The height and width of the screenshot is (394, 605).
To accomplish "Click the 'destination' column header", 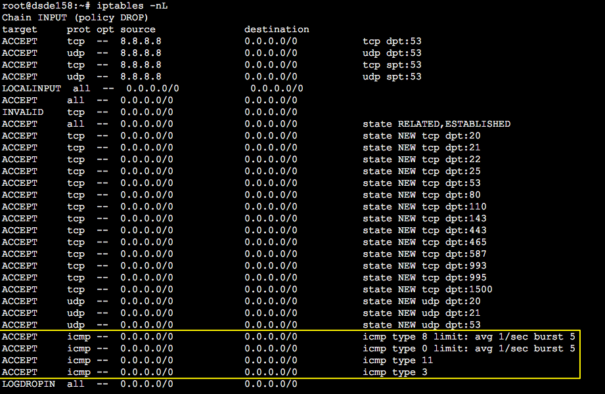I will pos(277,30).
